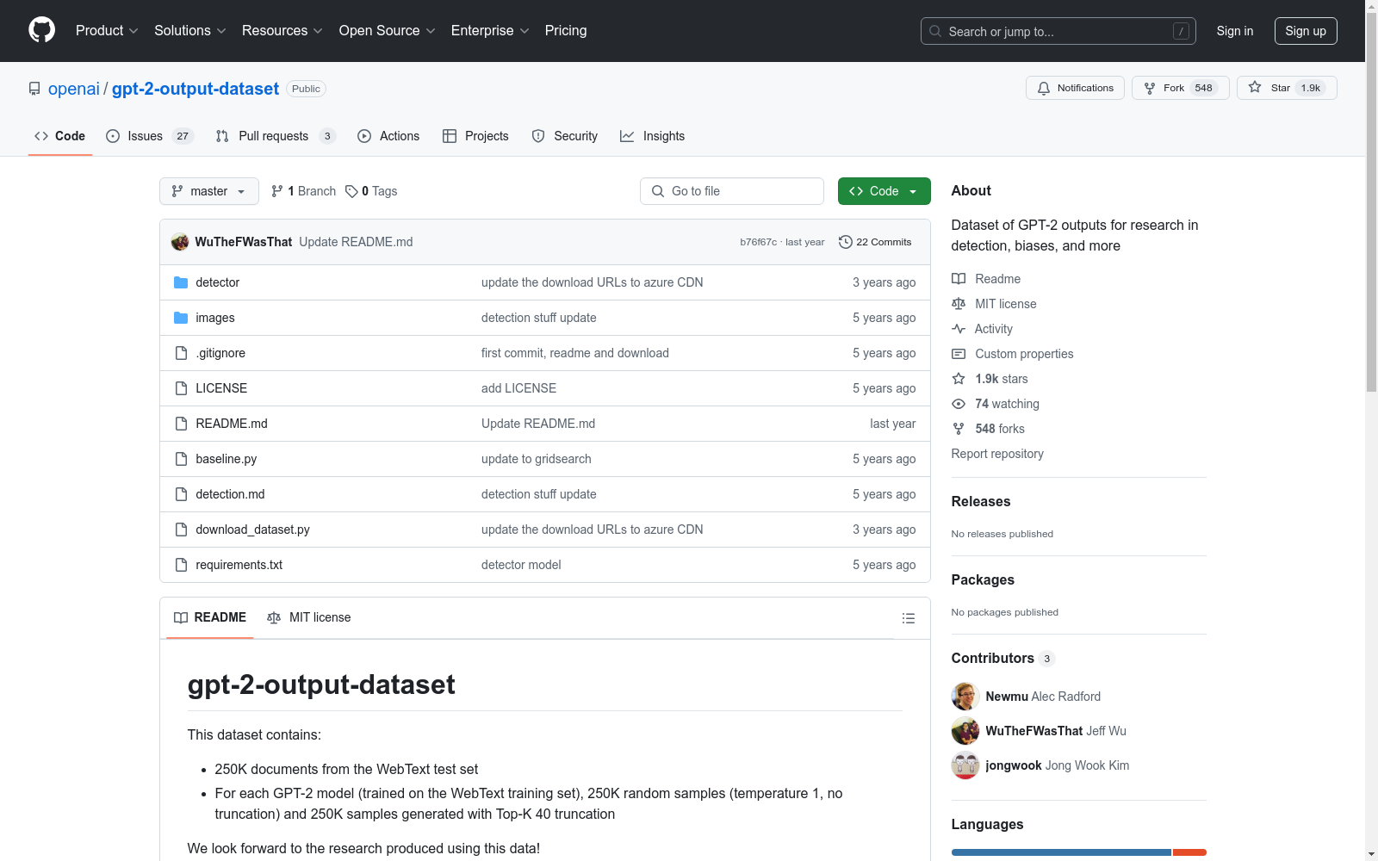Image resolution: width=1378 pixels, height=861 pixels.
Task: Open the openai owner link
Action: click(x=74, y=89)
